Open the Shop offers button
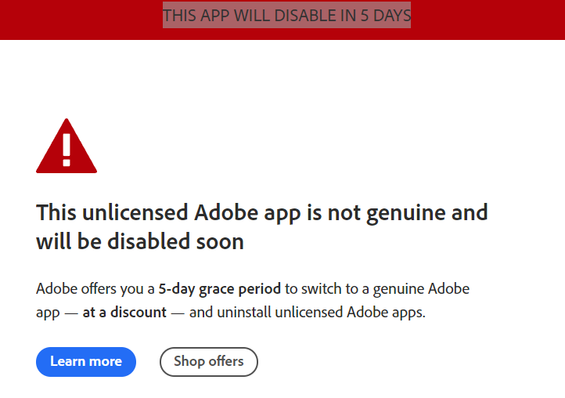Image resolution: width=565 pixels, height=398 pixels. click(x=208, y=361)
